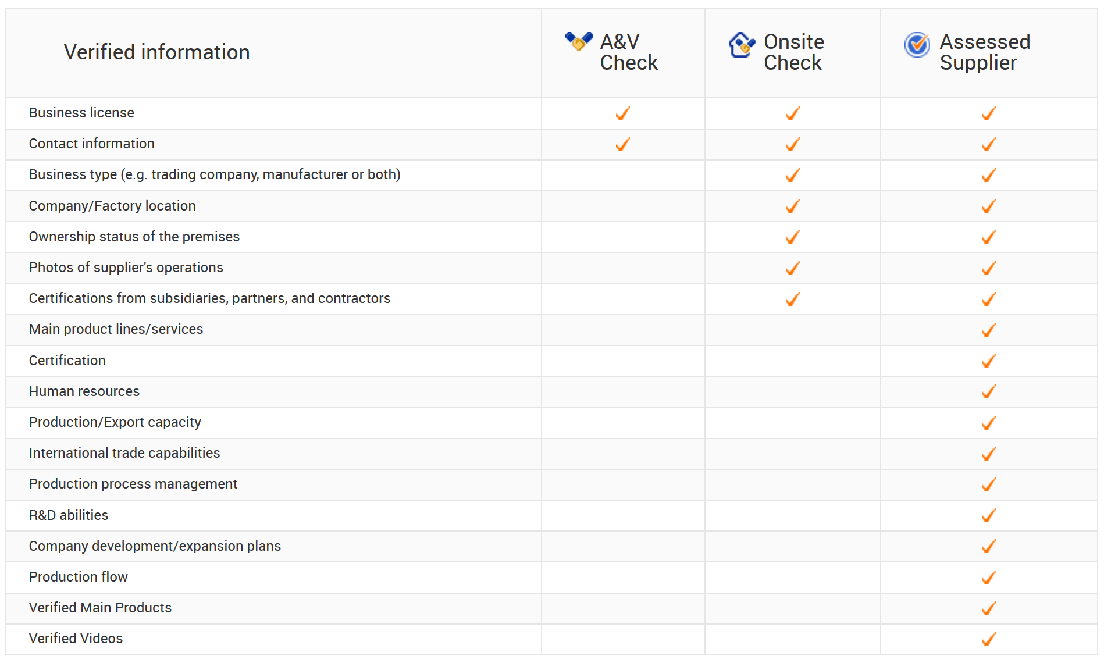Click the Assessed Supplier badge icon
Viewport: 1104px width, 663px height.
(x=917, y=45)
